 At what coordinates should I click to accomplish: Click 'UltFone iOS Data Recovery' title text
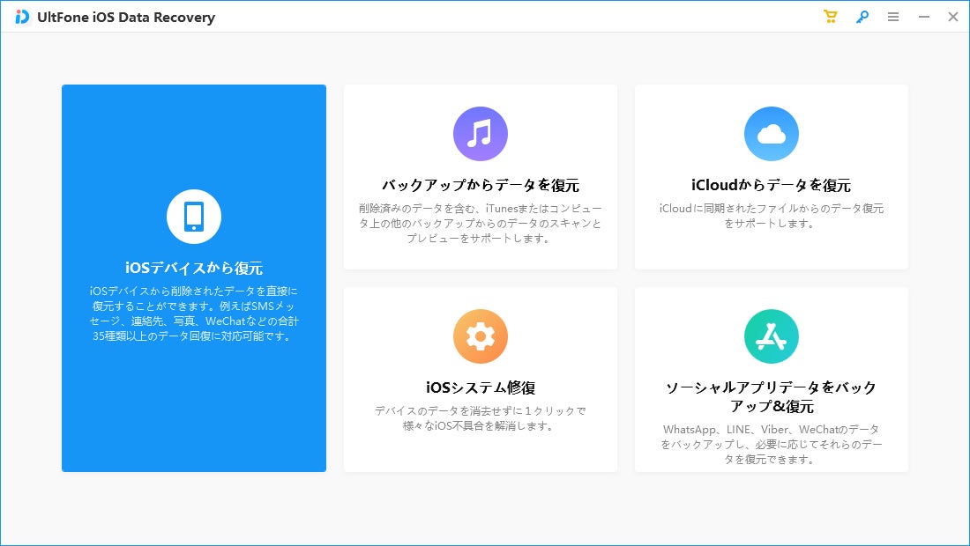126,18
